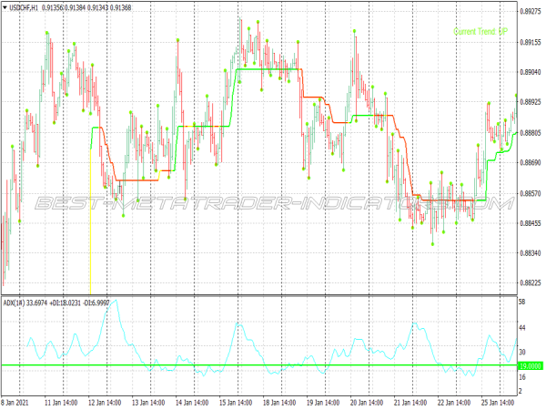The height and width of the screenshot is (410, 546).
Task: Click the 25 Jan 14:00 time label
Action: coord(498,403)
